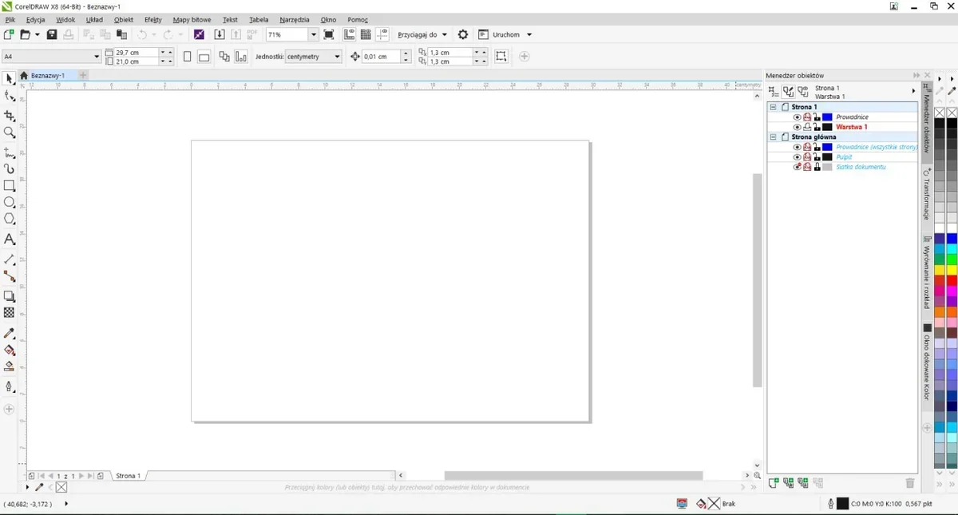Select the Interactive Fill bucket tool

click(10, 350)
